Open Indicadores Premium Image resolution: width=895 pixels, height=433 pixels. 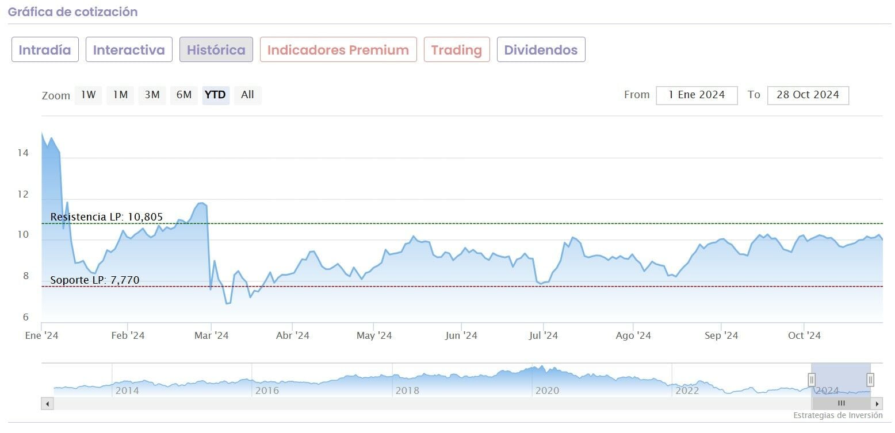pos(338,50)
